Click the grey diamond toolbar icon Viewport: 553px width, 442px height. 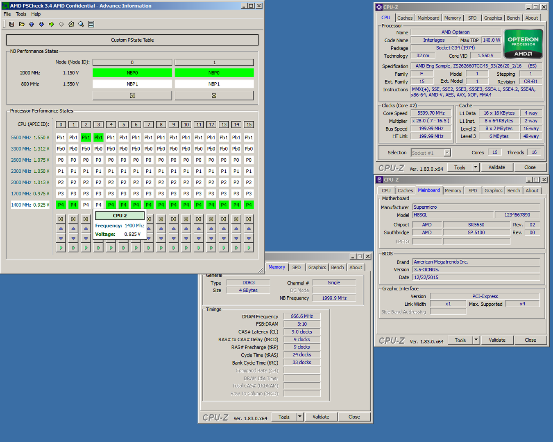pyautogui.click(x=61, y=24)
